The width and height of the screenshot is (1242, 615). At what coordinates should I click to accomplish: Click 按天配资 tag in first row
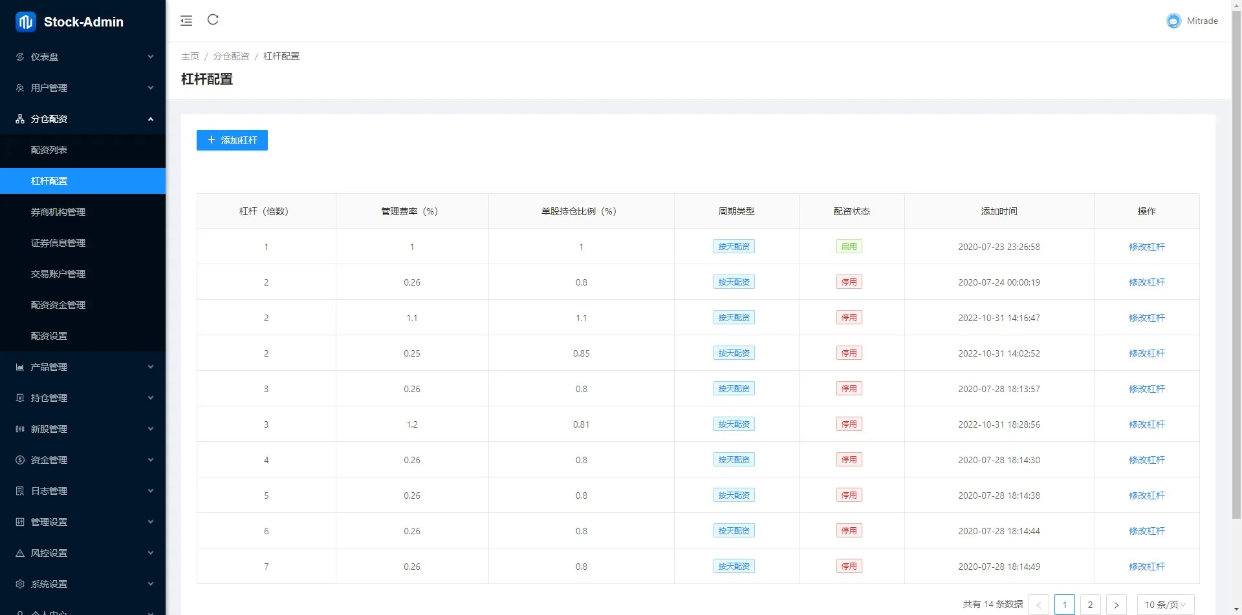tap(734, 247)
